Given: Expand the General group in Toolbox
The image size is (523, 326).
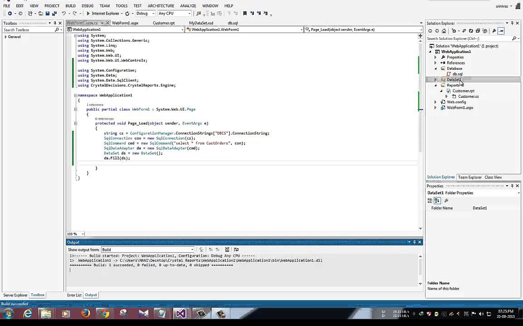Looking at the screenshot, I should pos(6,37).
